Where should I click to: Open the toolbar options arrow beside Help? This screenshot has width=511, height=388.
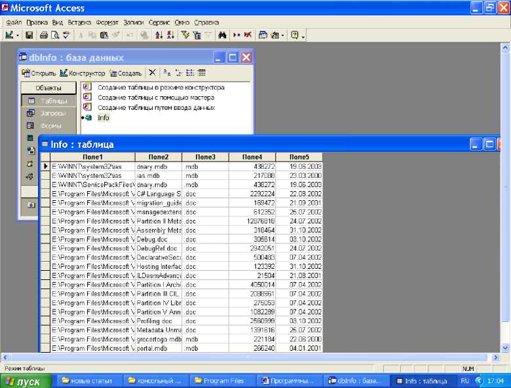pos(304,35)
